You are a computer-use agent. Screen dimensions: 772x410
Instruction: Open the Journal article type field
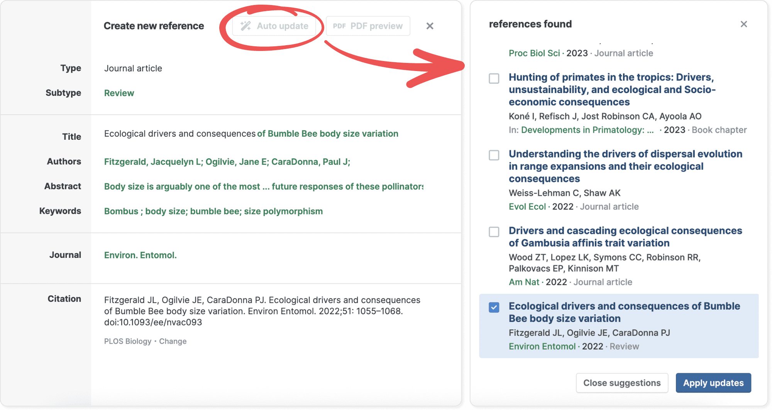point(133,68)
